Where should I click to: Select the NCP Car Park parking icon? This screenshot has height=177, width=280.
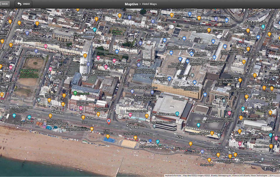point(152,92)
